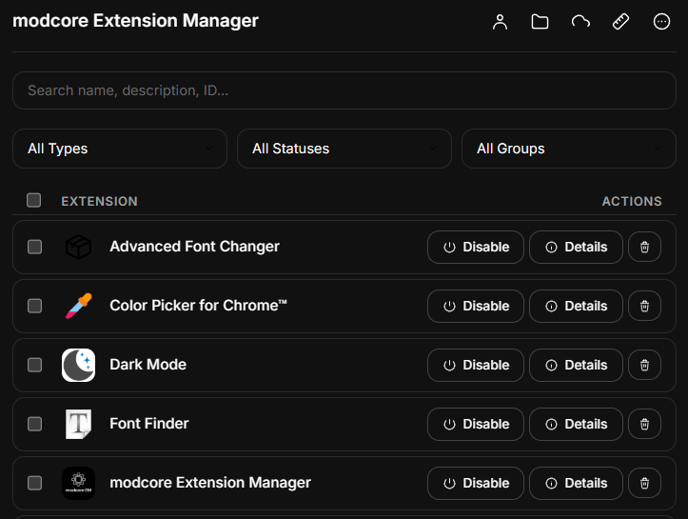Disable the Font Finder extension
The image size is (688, 519).
(476, 424)
